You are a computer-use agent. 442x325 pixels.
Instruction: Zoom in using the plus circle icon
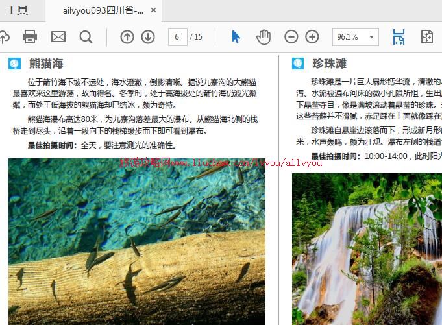point(312,37)
